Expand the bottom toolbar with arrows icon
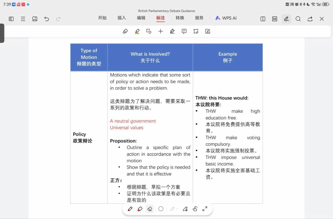The width and height of the screenshot is (333, 219). [x=205, y=209]
